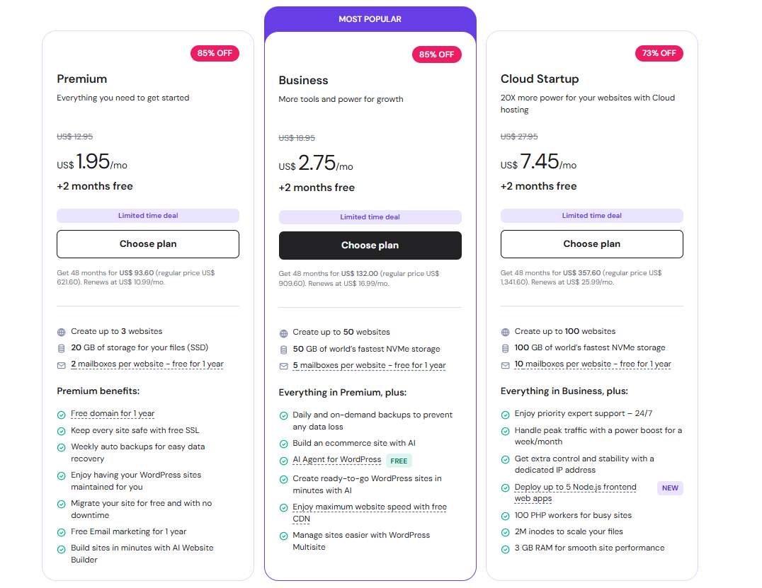Click Deploy Node.js frontend web apps link
762x588 pixels.
coord(575,488)
